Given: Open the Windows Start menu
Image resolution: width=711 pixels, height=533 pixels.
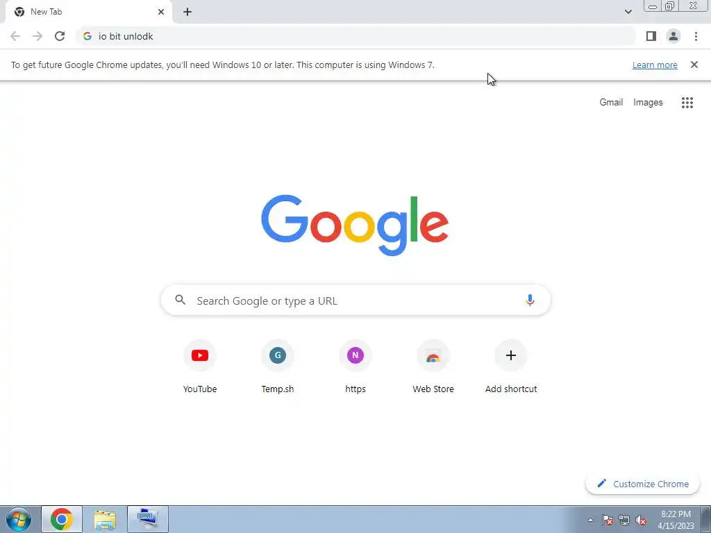Looking at the screenshot, I should (x=19, y=519).
